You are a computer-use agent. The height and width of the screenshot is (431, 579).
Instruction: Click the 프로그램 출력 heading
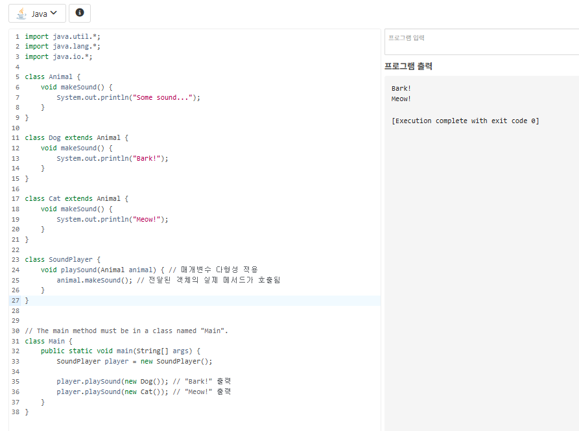408,66
